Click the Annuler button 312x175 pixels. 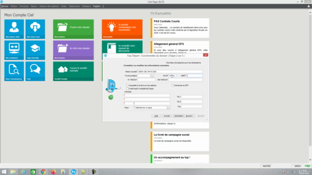tap(167, 116)
